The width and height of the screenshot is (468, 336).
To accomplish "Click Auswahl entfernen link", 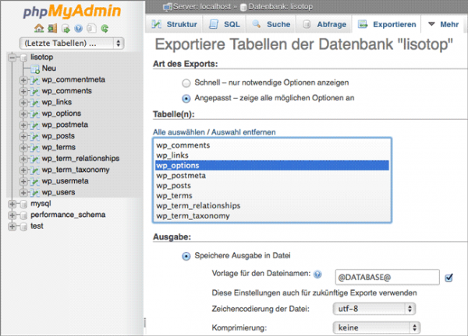I will point(243,132).
